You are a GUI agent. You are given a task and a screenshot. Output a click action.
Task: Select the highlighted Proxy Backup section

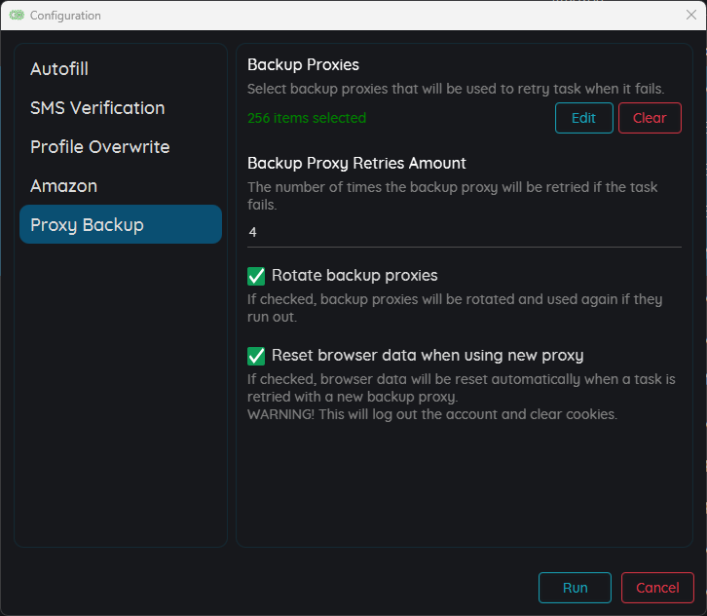coord(121,225)
